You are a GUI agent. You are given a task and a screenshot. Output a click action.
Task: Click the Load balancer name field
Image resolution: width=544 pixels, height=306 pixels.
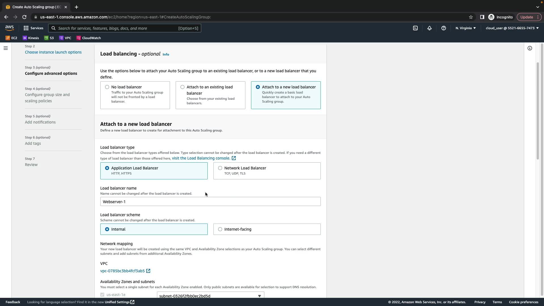point(210,202)
